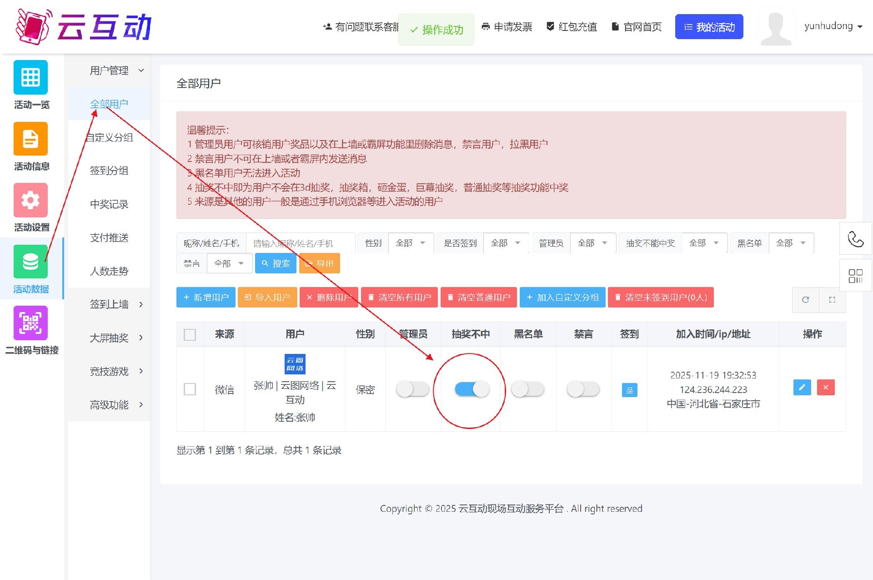
Task: Open 活动设置 gear icon
Action: click(x=30, y=200)
